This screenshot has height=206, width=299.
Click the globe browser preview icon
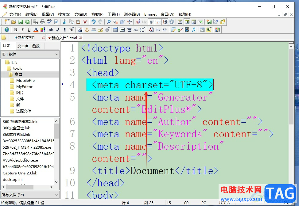coord(6,30)
